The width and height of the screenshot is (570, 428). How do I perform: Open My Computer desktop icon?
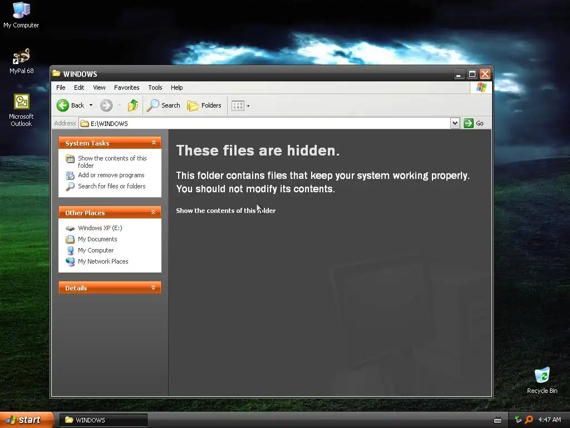[21, 15]
